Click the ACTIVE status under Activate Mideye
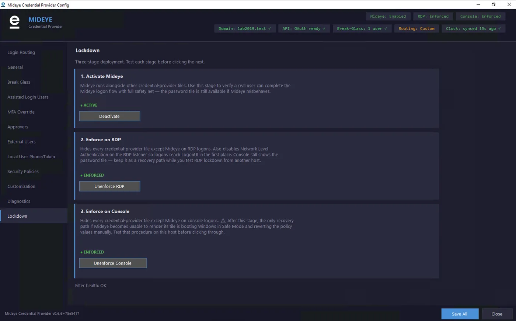Viewport: 516px width, 321px height. [x=89, y=105]
